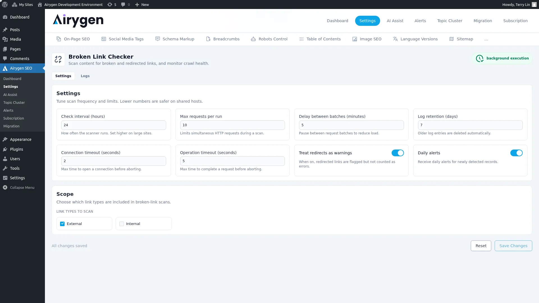Image resolution: width=539 pixels, height=303 pixels.
Task: Focus Delay between batches field
Action: pyautogui.click(x=351, y=125)
